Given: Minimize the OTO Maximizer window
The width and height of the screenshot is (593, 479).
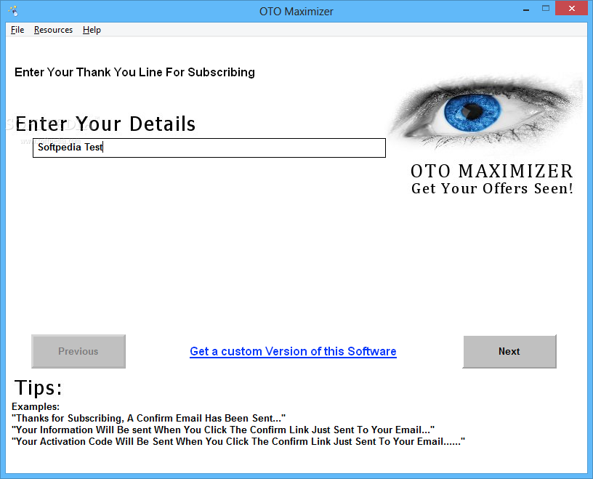Looking at the screenshot, I should [525, 9].
